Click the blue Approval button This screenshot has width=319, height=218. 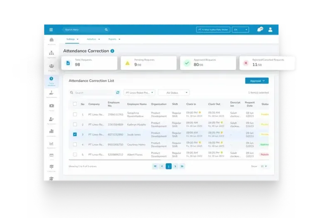pyautogui.click(x=257, y=81)
